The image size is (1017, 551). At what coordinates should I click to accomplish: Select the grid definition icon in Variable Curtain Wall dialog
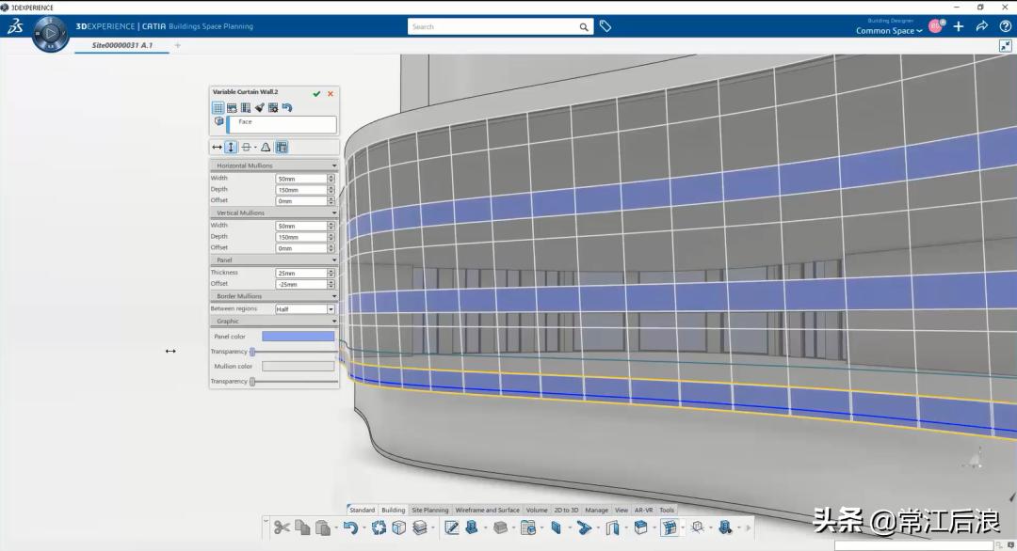[x=218, y=107]
